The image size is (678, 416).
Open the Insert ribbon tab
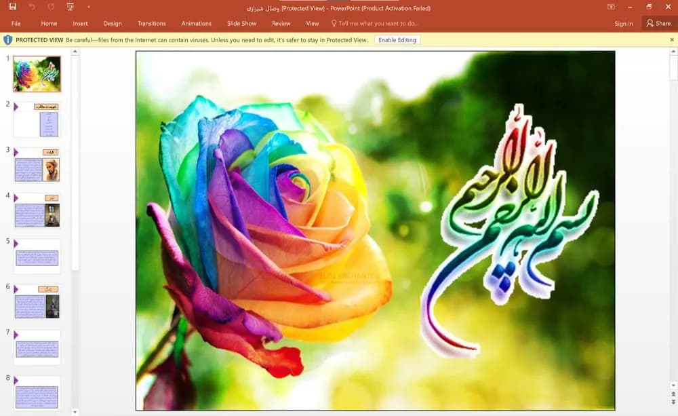(81, 23)
